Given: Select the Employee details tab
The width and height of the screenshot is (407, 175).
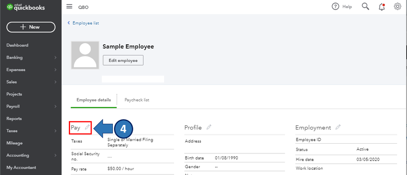Looking at the screenshot, I should click(94, 100).
